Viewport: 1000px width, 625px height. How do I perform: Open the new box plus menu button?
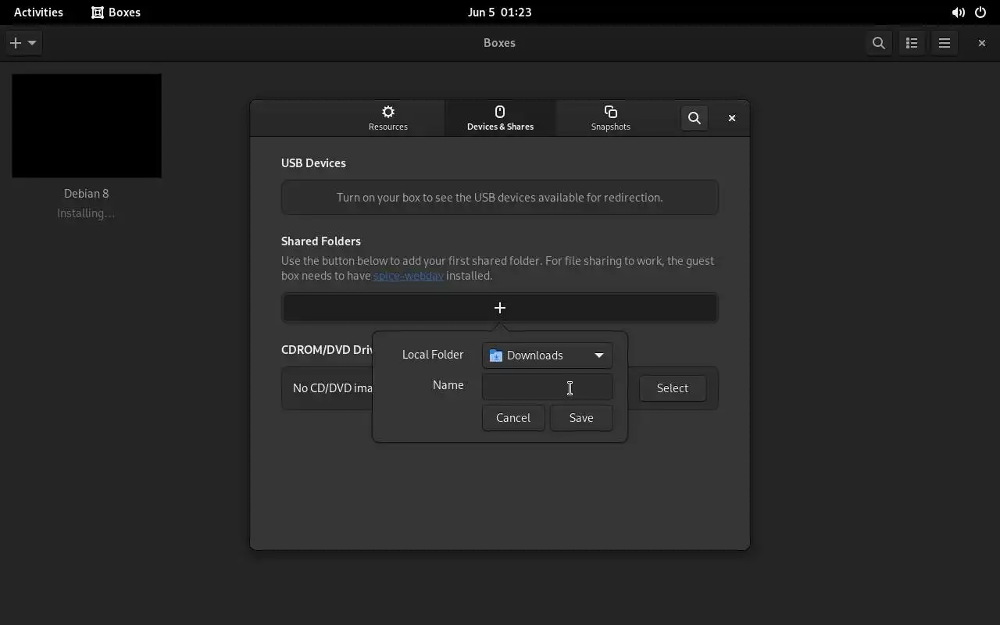[23, 43]
